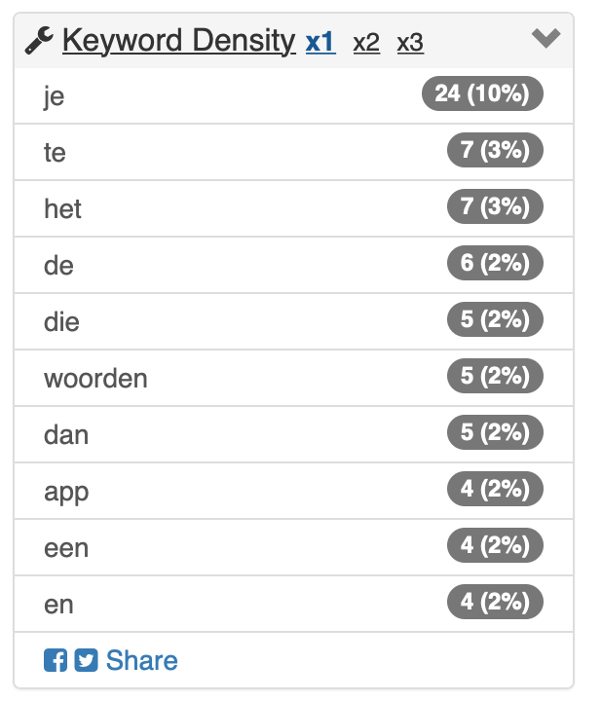Open the Keyword Density title link
Image resolution: width=602 pixels, height=701 pixels.
click(x=179, y=41)
